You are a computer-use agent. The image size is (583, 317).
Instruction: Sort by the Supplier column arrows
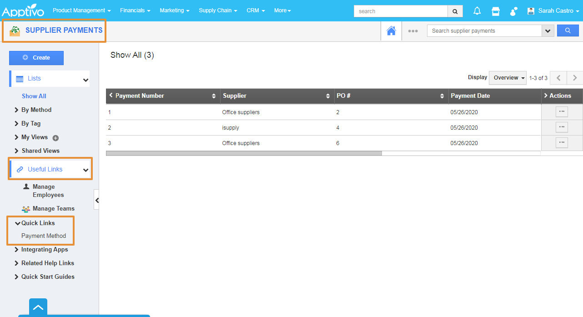(x=328, y=96)
